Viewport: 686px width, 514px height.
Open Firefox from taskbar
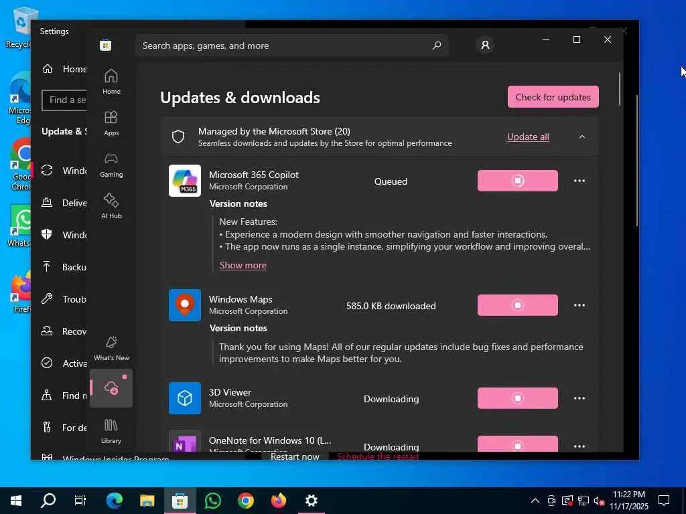(x=278, y=501)
